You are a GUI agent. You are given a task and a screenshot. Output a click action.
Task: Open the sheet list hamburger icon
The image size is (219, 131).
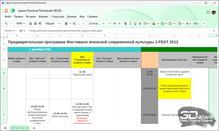(5, 128)
